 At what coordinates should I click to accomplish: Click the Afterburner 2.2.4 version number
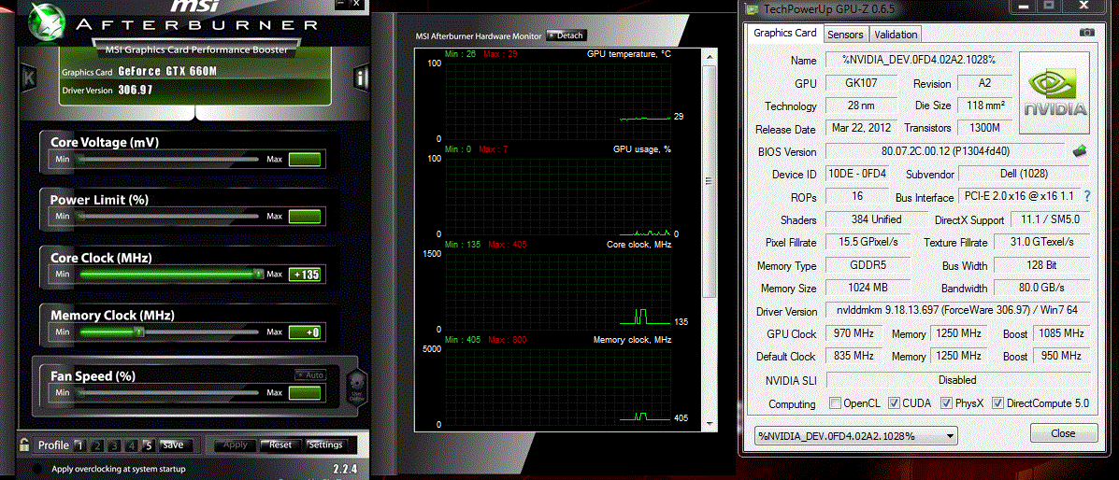[345, 470]
